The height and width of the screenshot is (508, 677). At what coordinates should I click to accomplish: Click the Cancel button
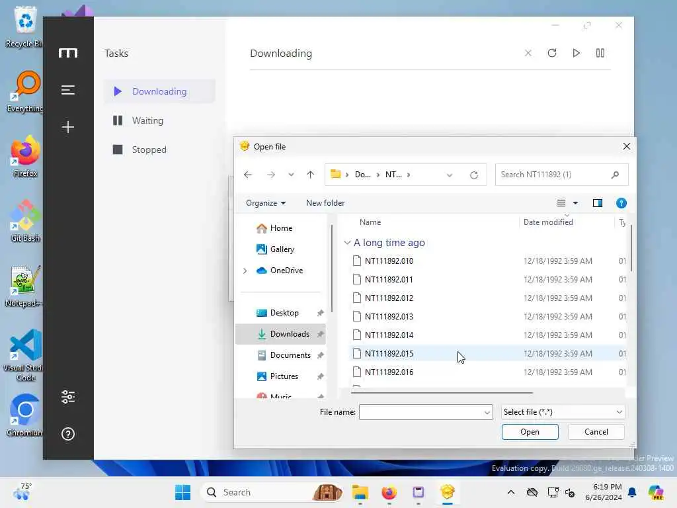596,432
